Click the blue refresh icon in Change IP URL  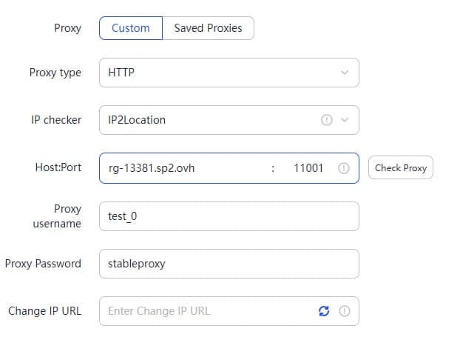(324, 311)
